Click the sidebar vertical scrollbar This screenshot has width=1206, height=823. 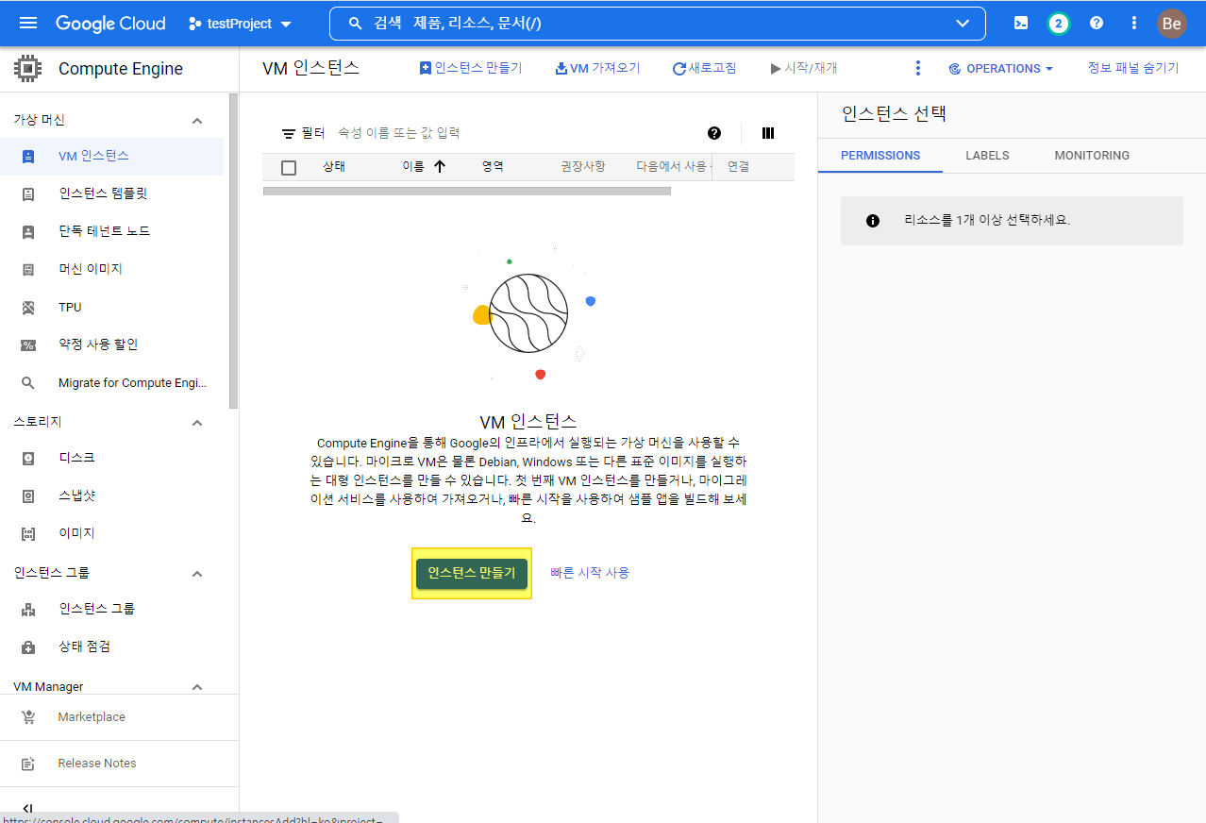(233, 251)
